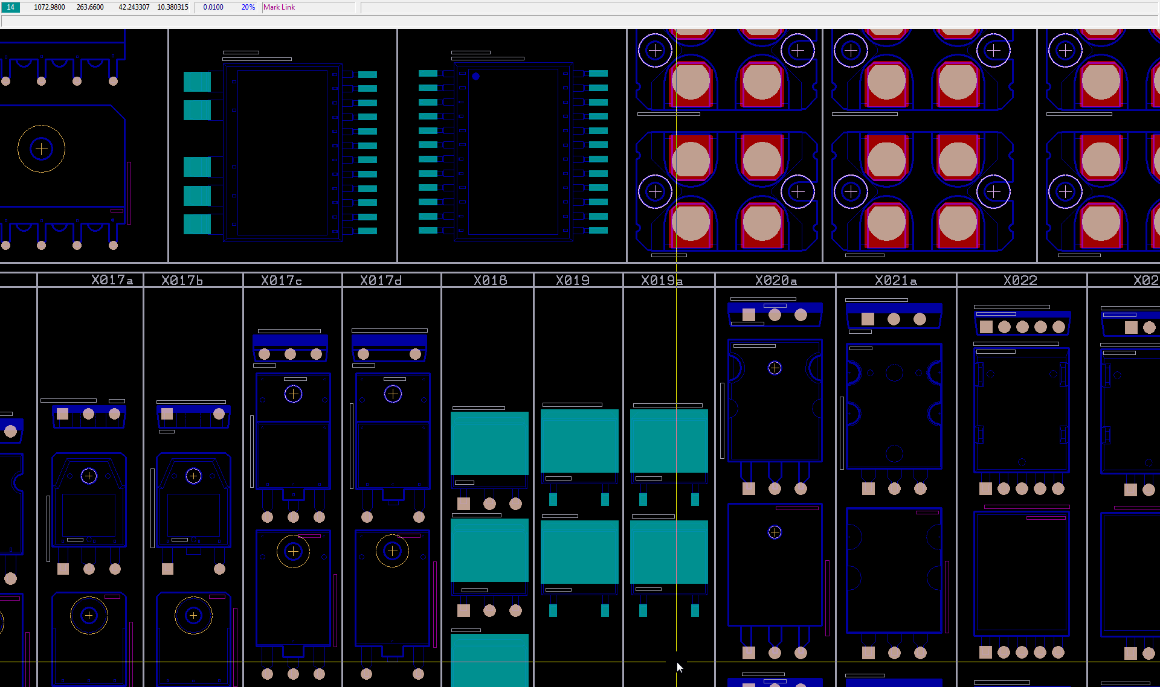Screen dimensions: 1160x687
Task: Select the X017a column label
Action: [x=112, y=280]
